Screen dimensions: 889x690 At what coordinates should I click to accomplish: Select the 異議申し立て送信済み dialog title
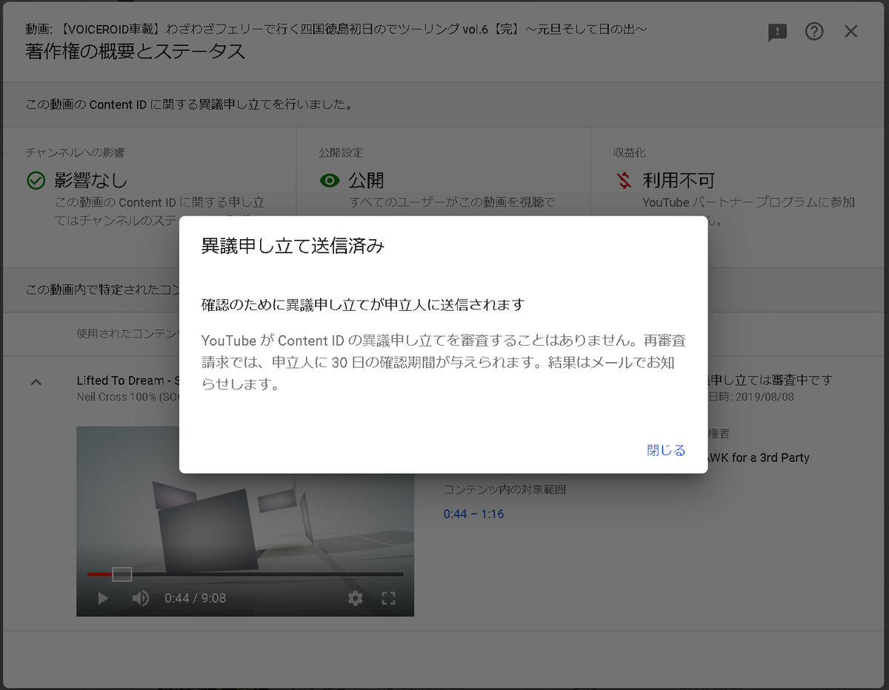[x=293, y=247]
